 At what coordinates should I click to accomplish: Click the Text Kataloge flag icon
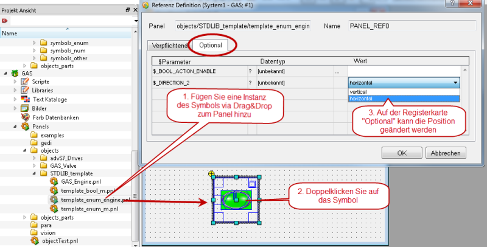[26, 99]
